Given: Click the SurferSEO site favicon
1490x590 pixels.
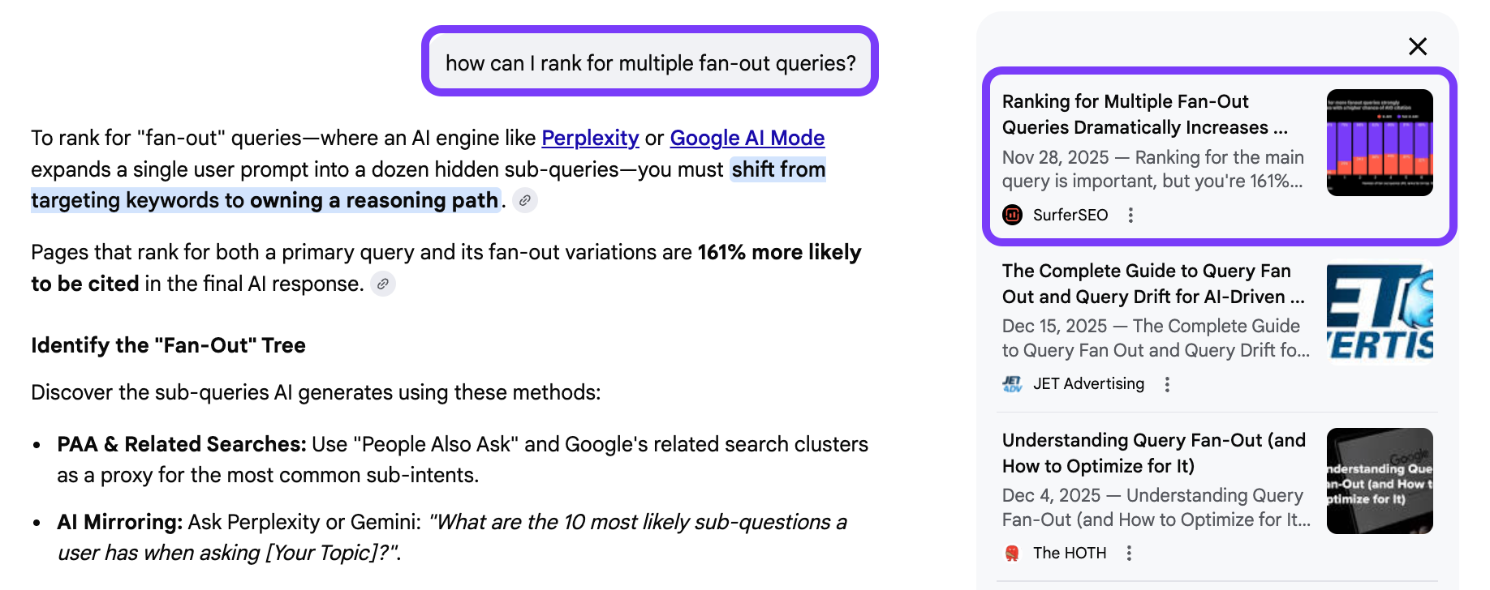Looking at the screenshot, I should [x=1012, y=215].
